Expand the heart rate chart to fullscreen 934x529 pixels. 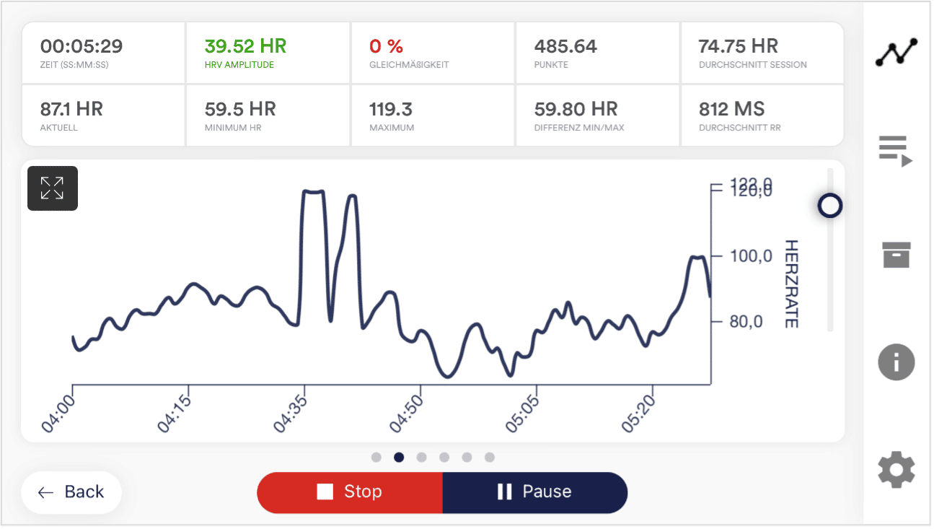53,188
